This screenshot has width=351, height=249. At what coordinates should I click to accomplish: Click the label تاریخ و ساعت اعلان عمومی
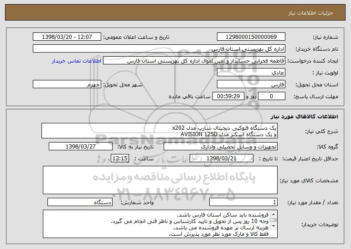tap(136, 37)
